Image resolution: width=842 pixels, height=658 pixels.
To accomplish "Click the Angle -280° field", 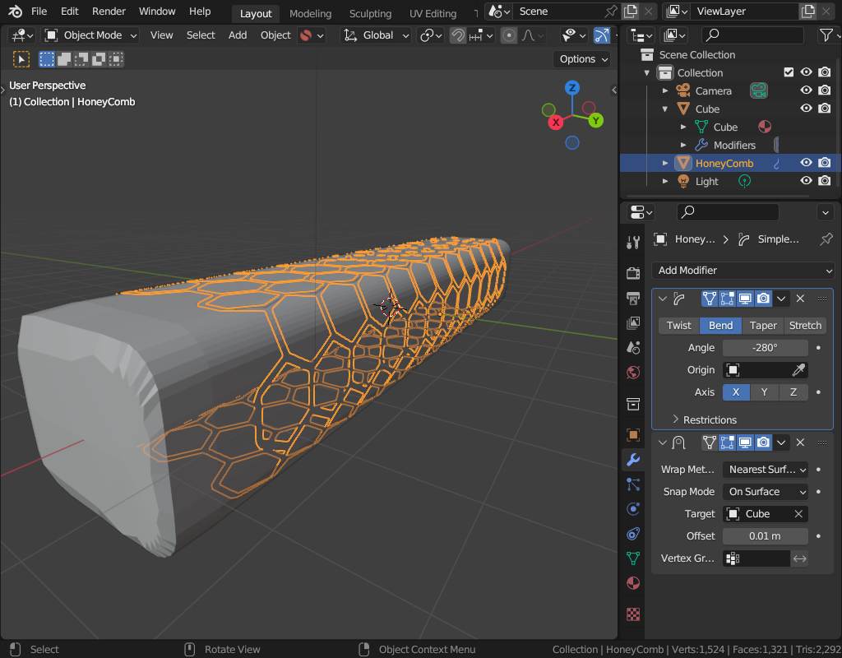I will (x=766, y=348).
